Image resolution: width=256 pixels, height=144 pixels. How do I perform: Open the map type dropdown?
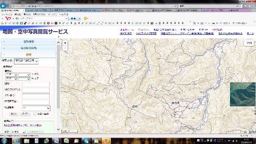click(x=36, y=108)
